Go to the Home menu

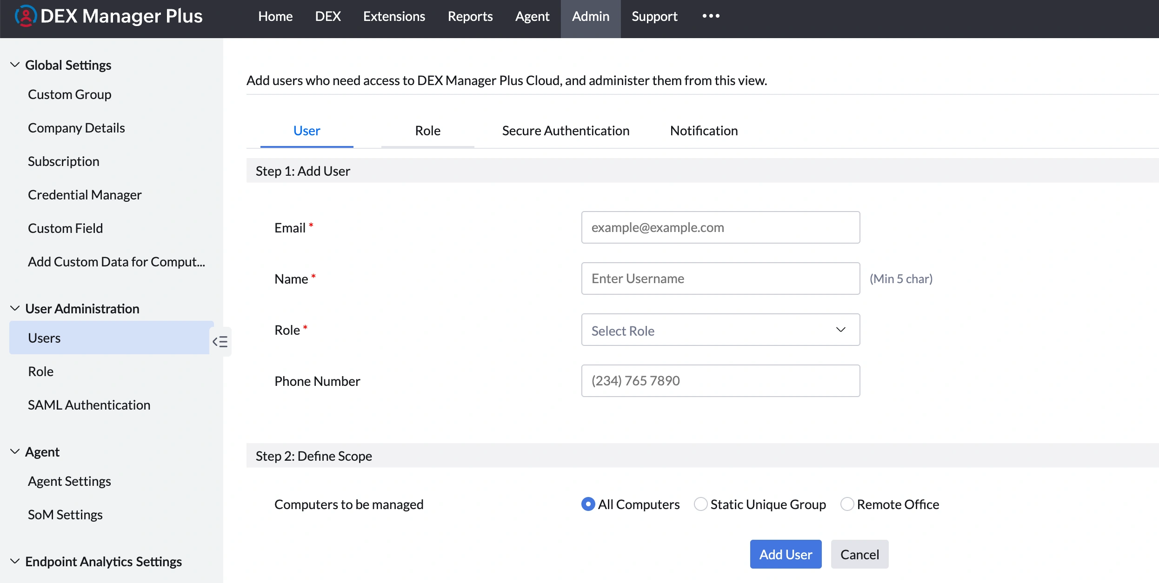point(275,16)
